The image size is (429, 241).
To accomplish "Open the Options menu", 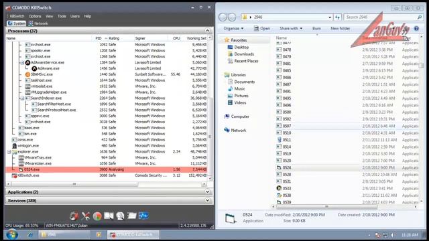I will tap(35, 16).
